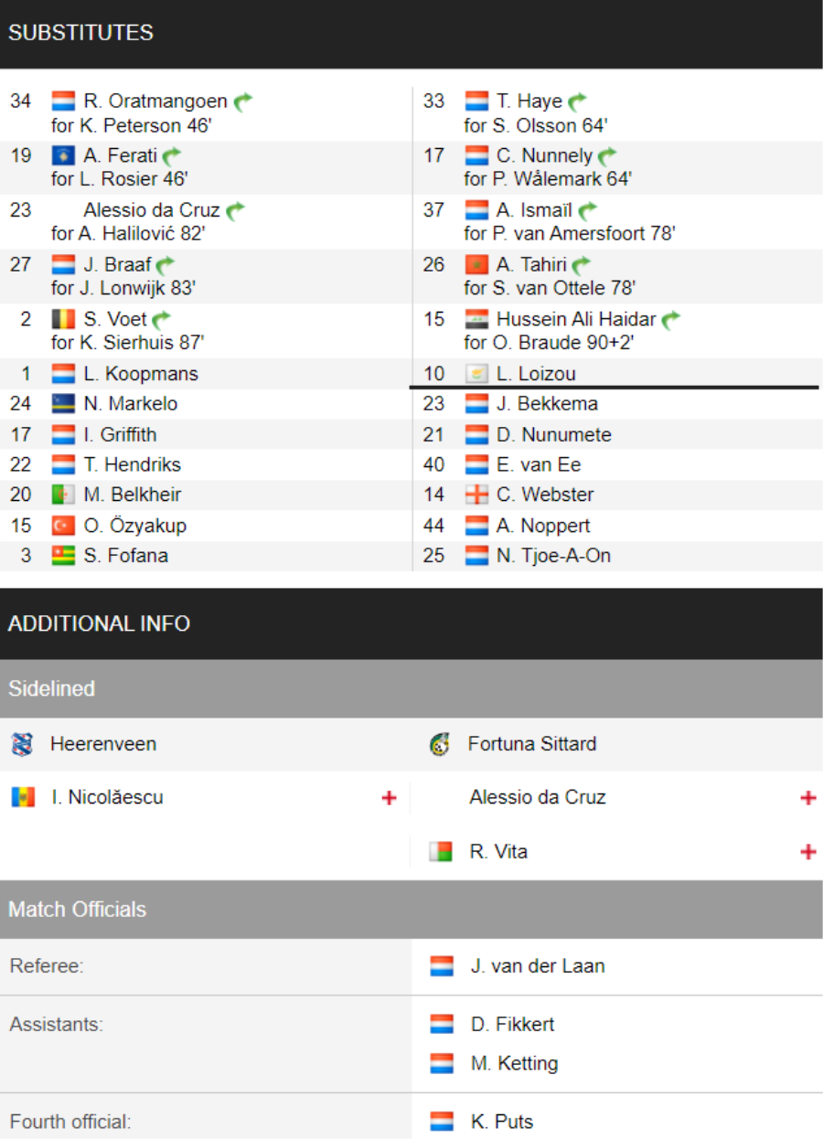Click the Fortuna Sittard club crest
The height and width of the screenshot is (1139, 823).
click(440, 744)
